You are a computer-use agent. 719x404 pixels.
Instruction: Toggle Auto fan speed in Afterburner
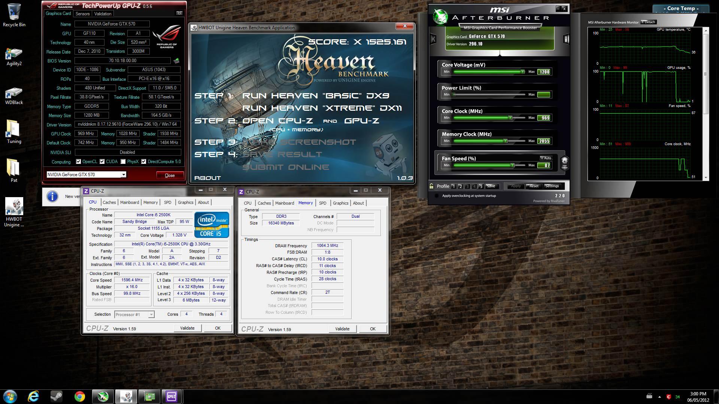pos(546,158)
